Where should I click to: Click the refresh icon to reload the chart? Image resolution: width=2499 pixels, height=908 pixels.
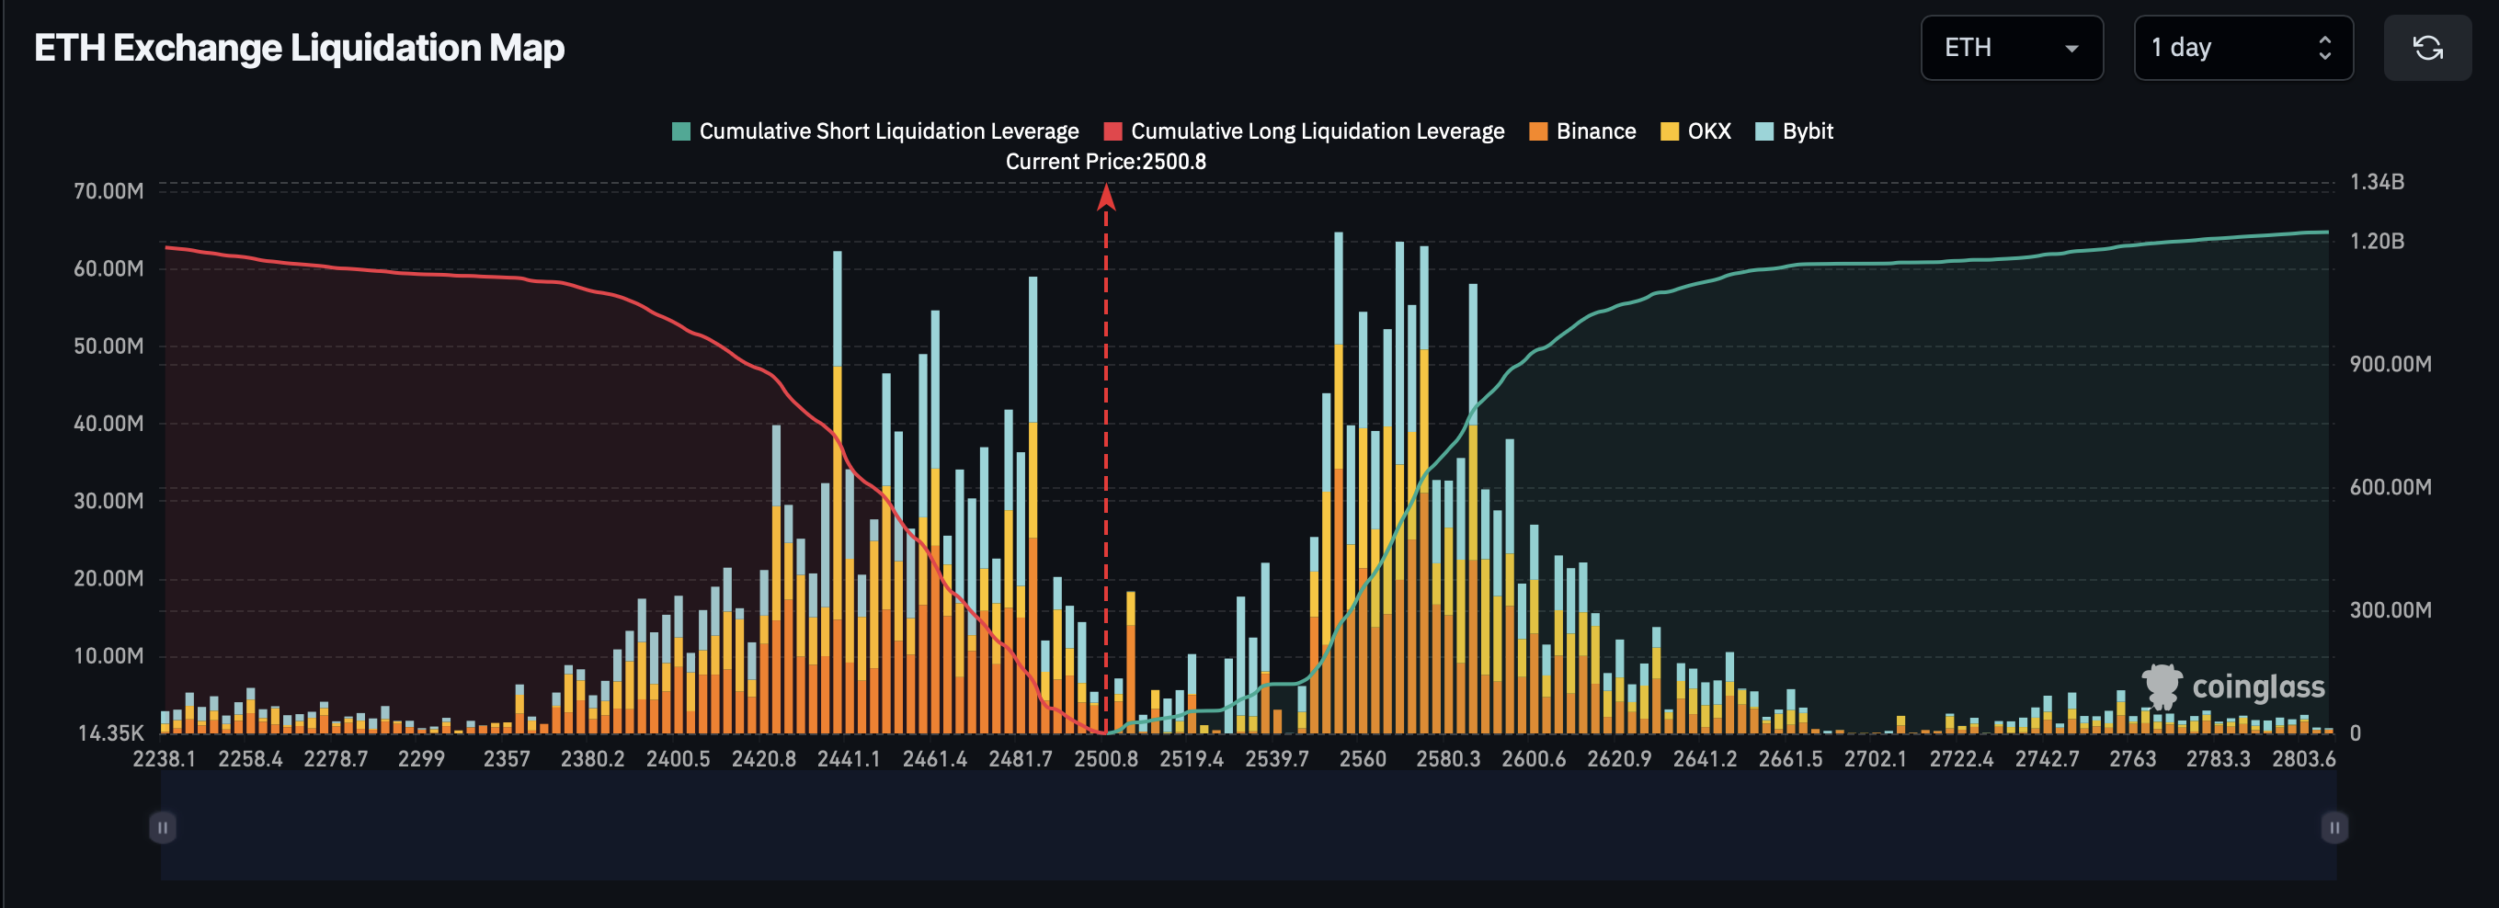click(x=2428, y=48)
